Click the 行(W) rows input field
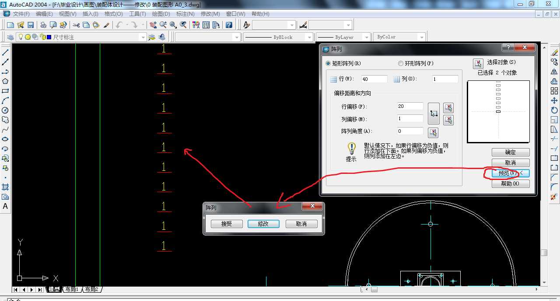This screenshot has width=560, height=301. [374, 79]
